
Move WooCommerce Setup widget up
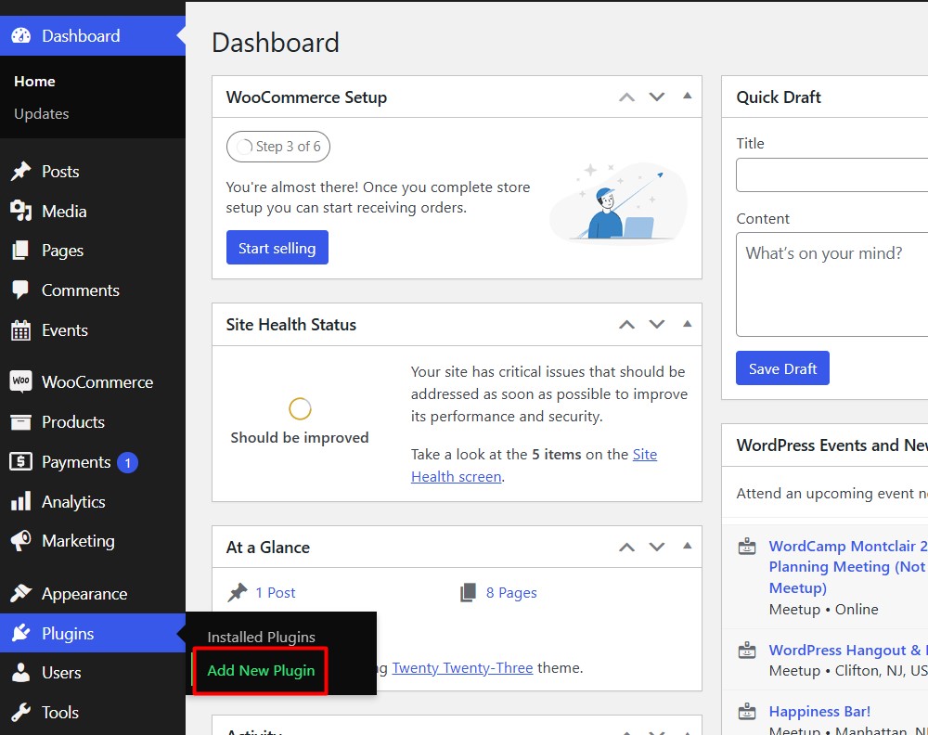[626, 97]
